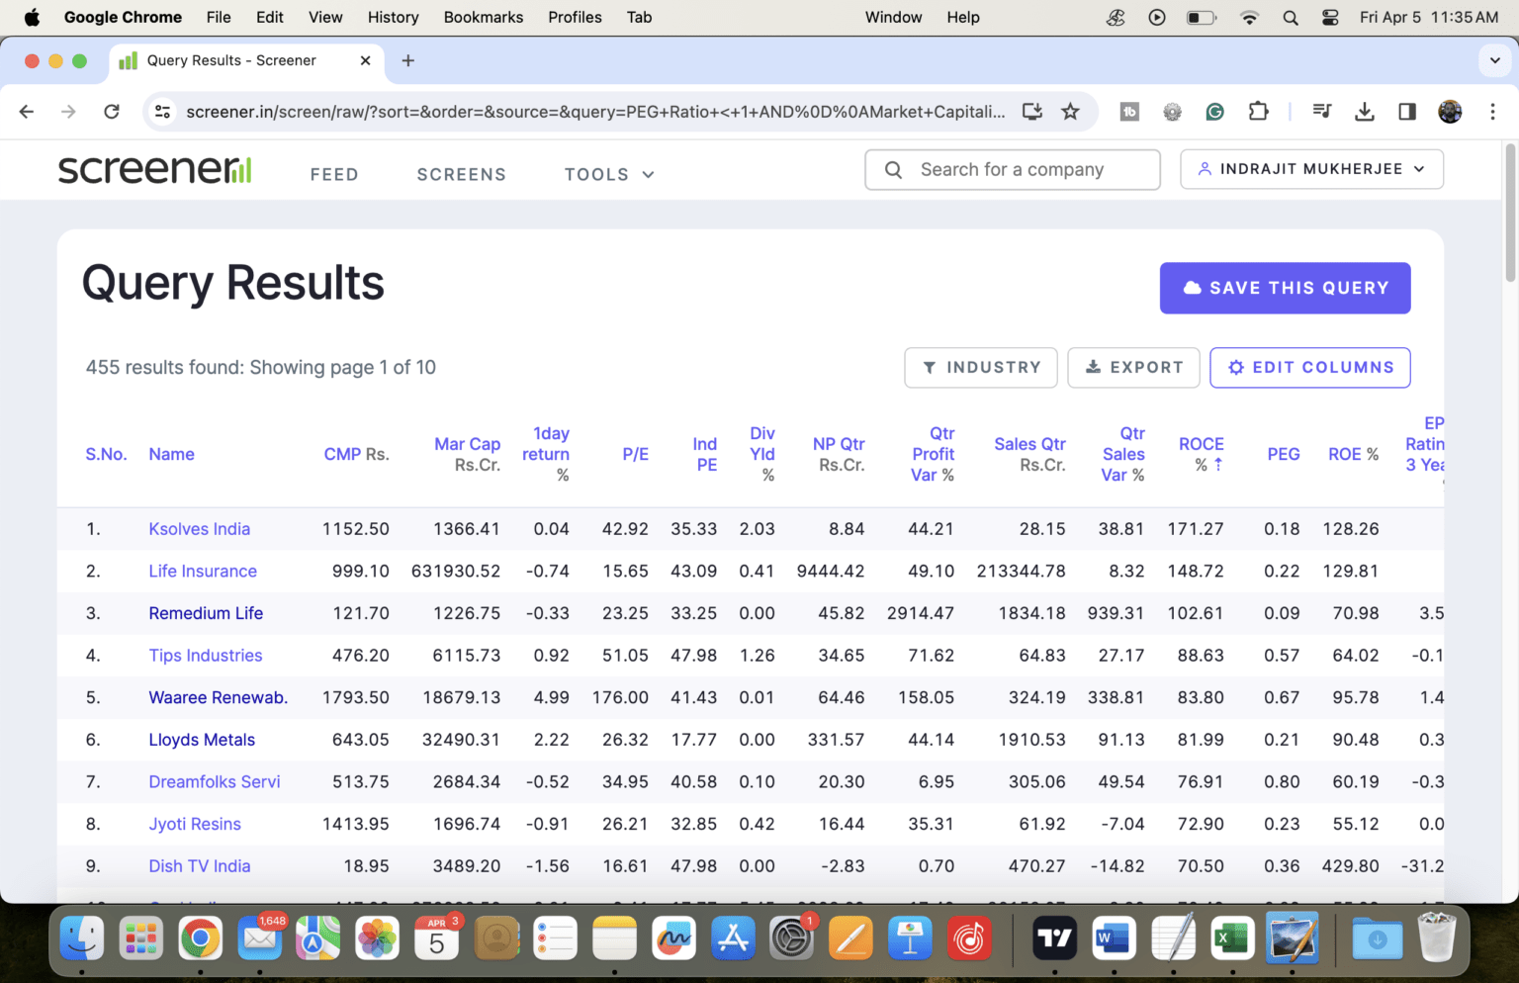This screenshot has height=983, width=1519.
Task: Expand the INDRAJIT MUKHERJEE account menu
Action: tap(1311, 169)
